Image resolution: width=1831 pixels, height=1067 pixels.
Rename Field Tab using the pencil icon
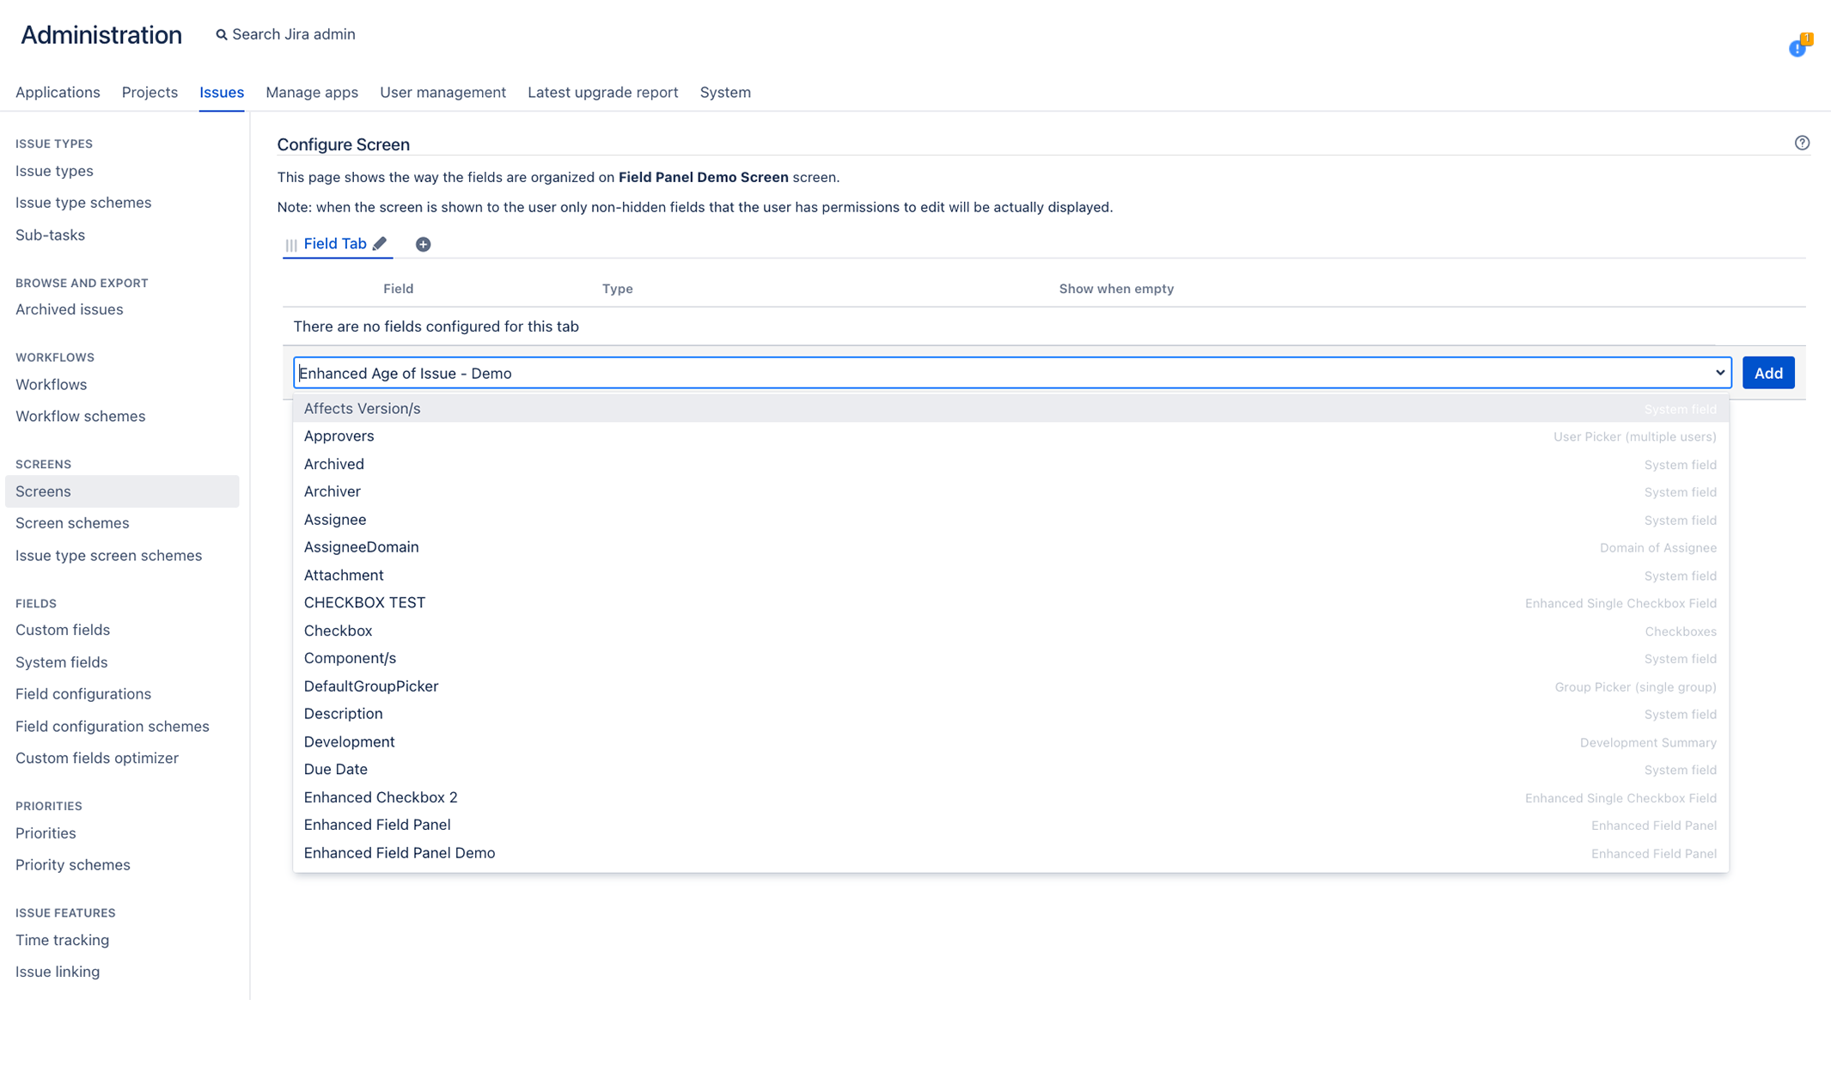coord(381,243)
